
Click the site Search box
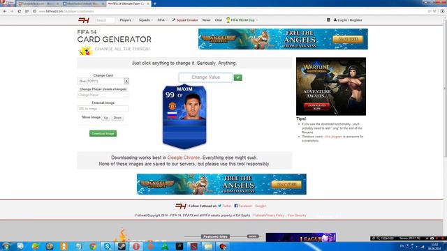pyautogui.click(x=105, y=20)
